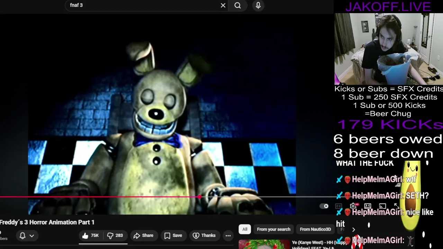Select the 'From your search' chip
This screenshot has height=249, width=443.
pos(273,229)
